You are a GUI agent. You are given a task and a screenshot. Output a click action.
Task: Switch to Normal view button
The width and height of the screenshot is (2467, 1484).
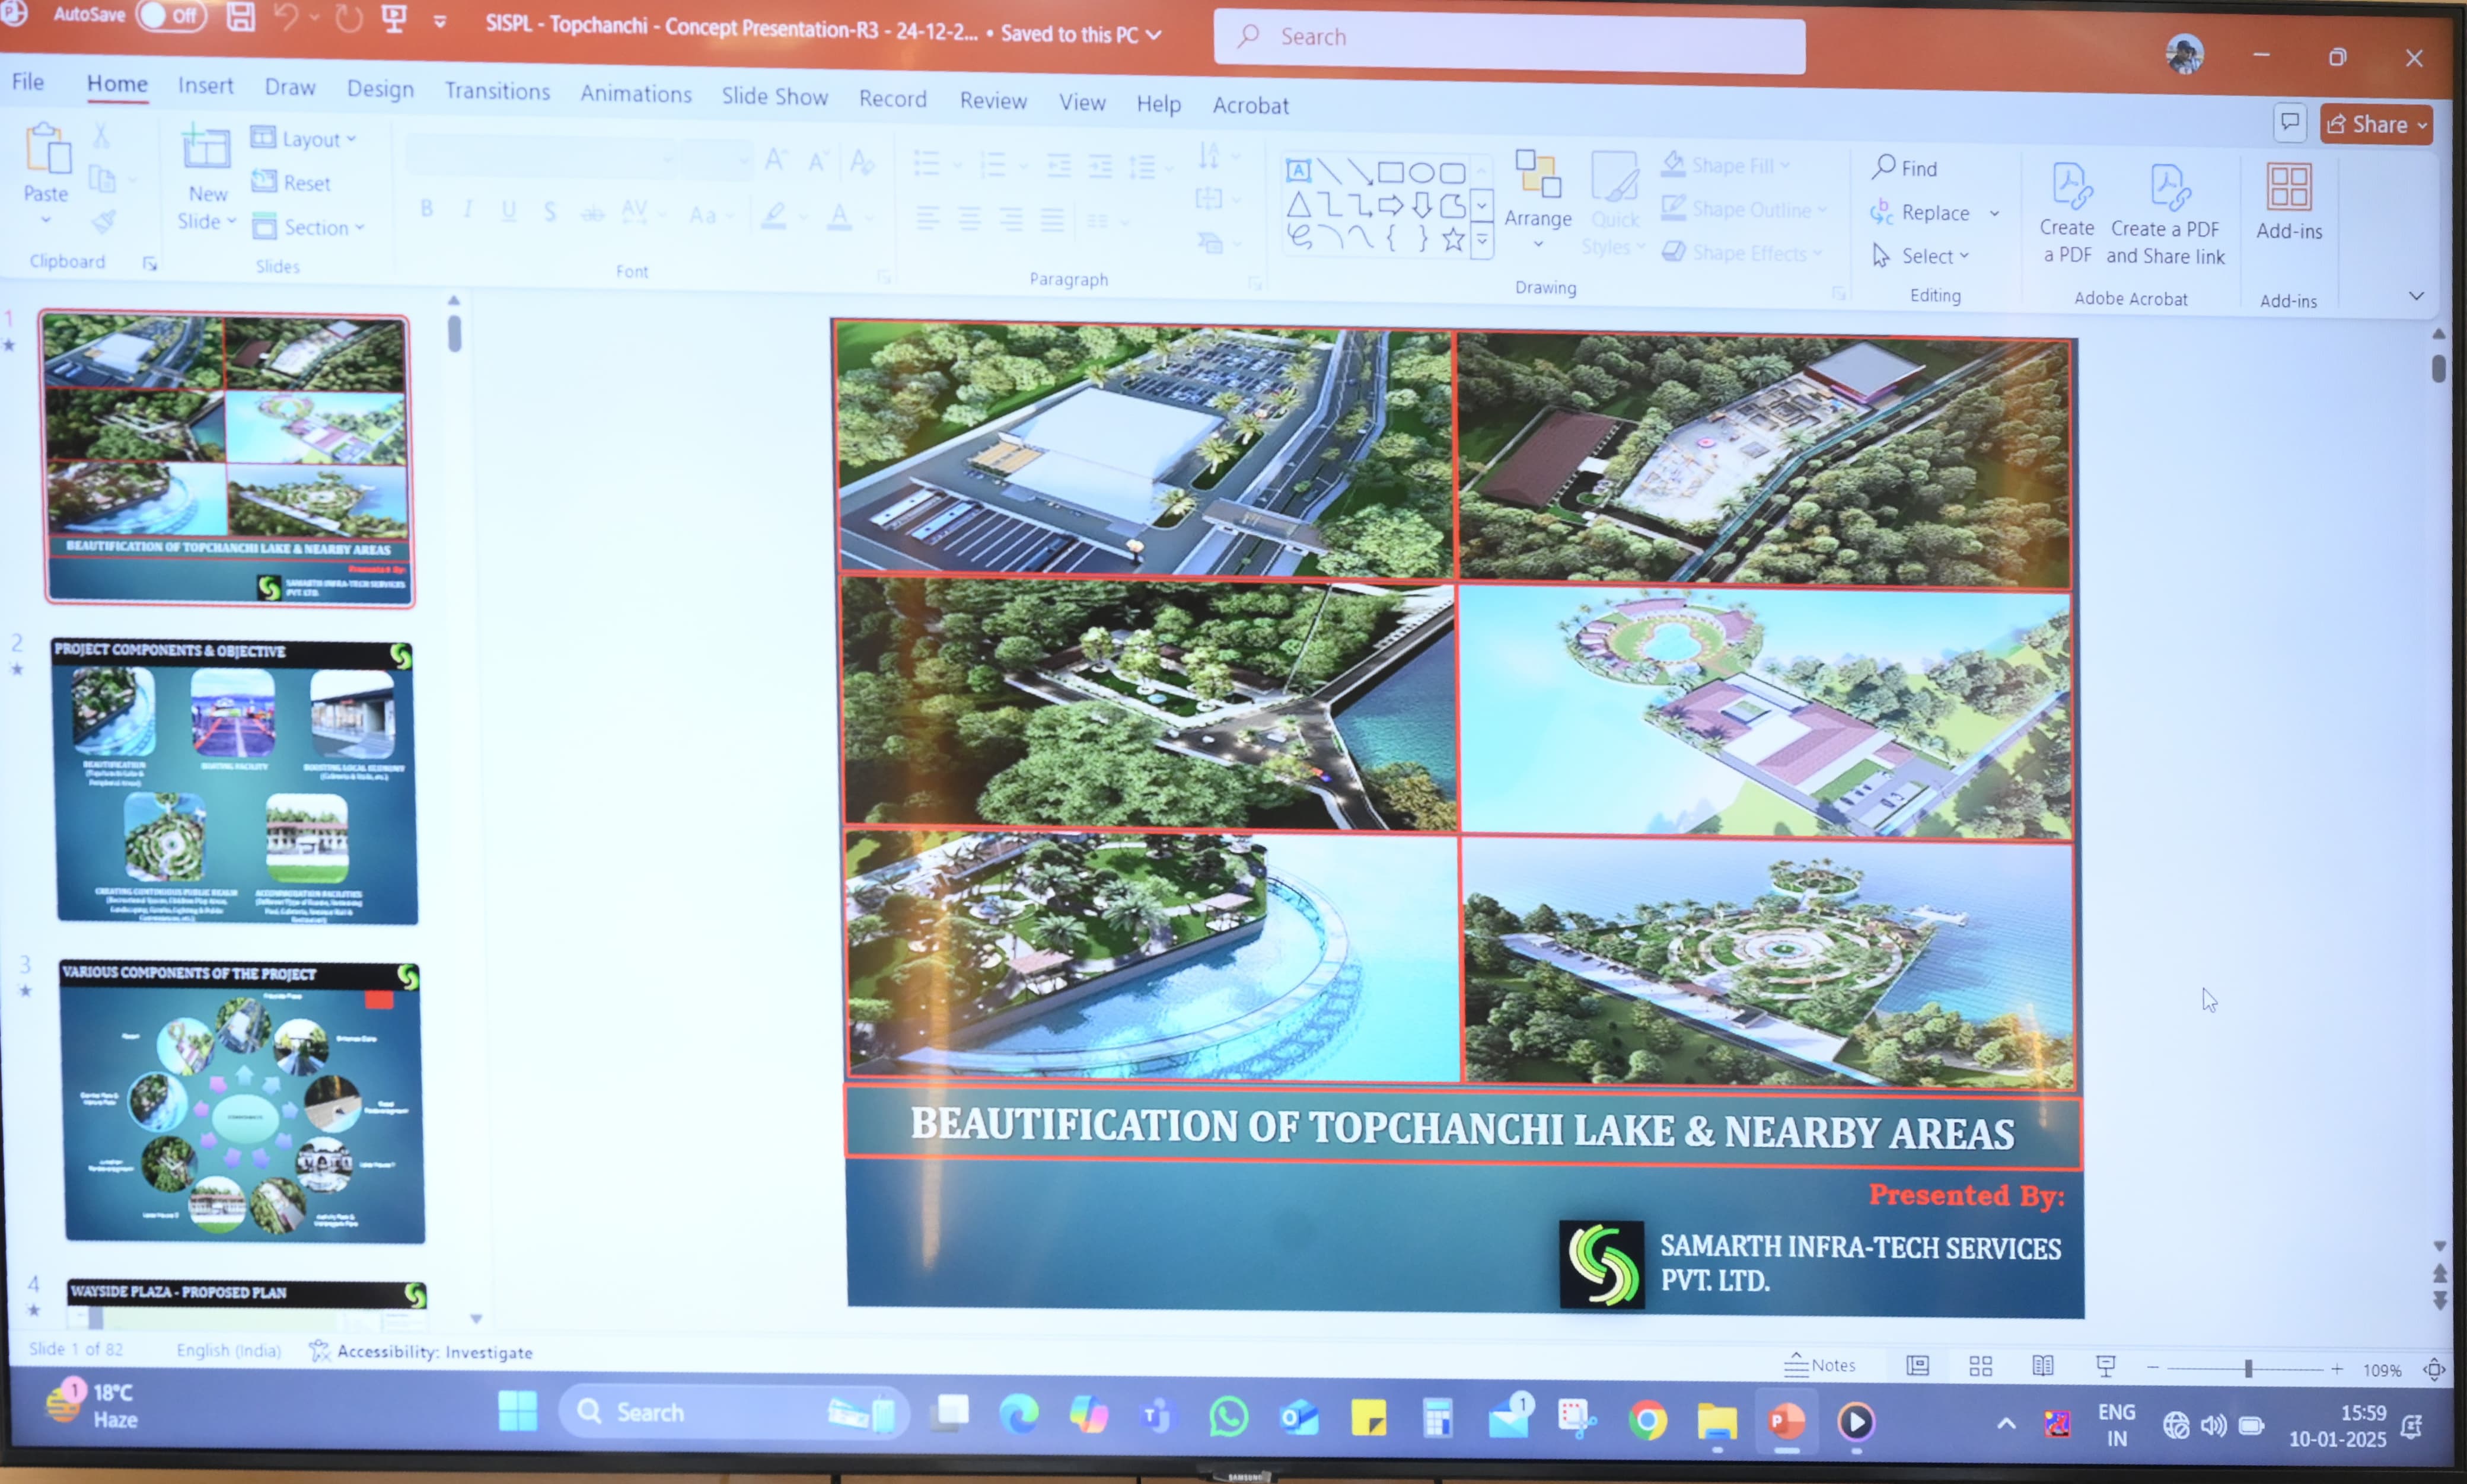click(1917, 1366)
